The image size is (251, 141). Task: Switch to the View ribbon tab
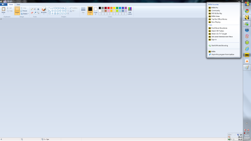18,5
